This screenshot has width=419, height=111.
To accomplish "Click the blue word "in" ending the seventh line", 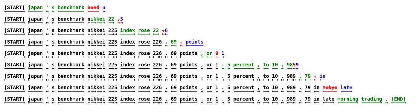I will point(322,76).
